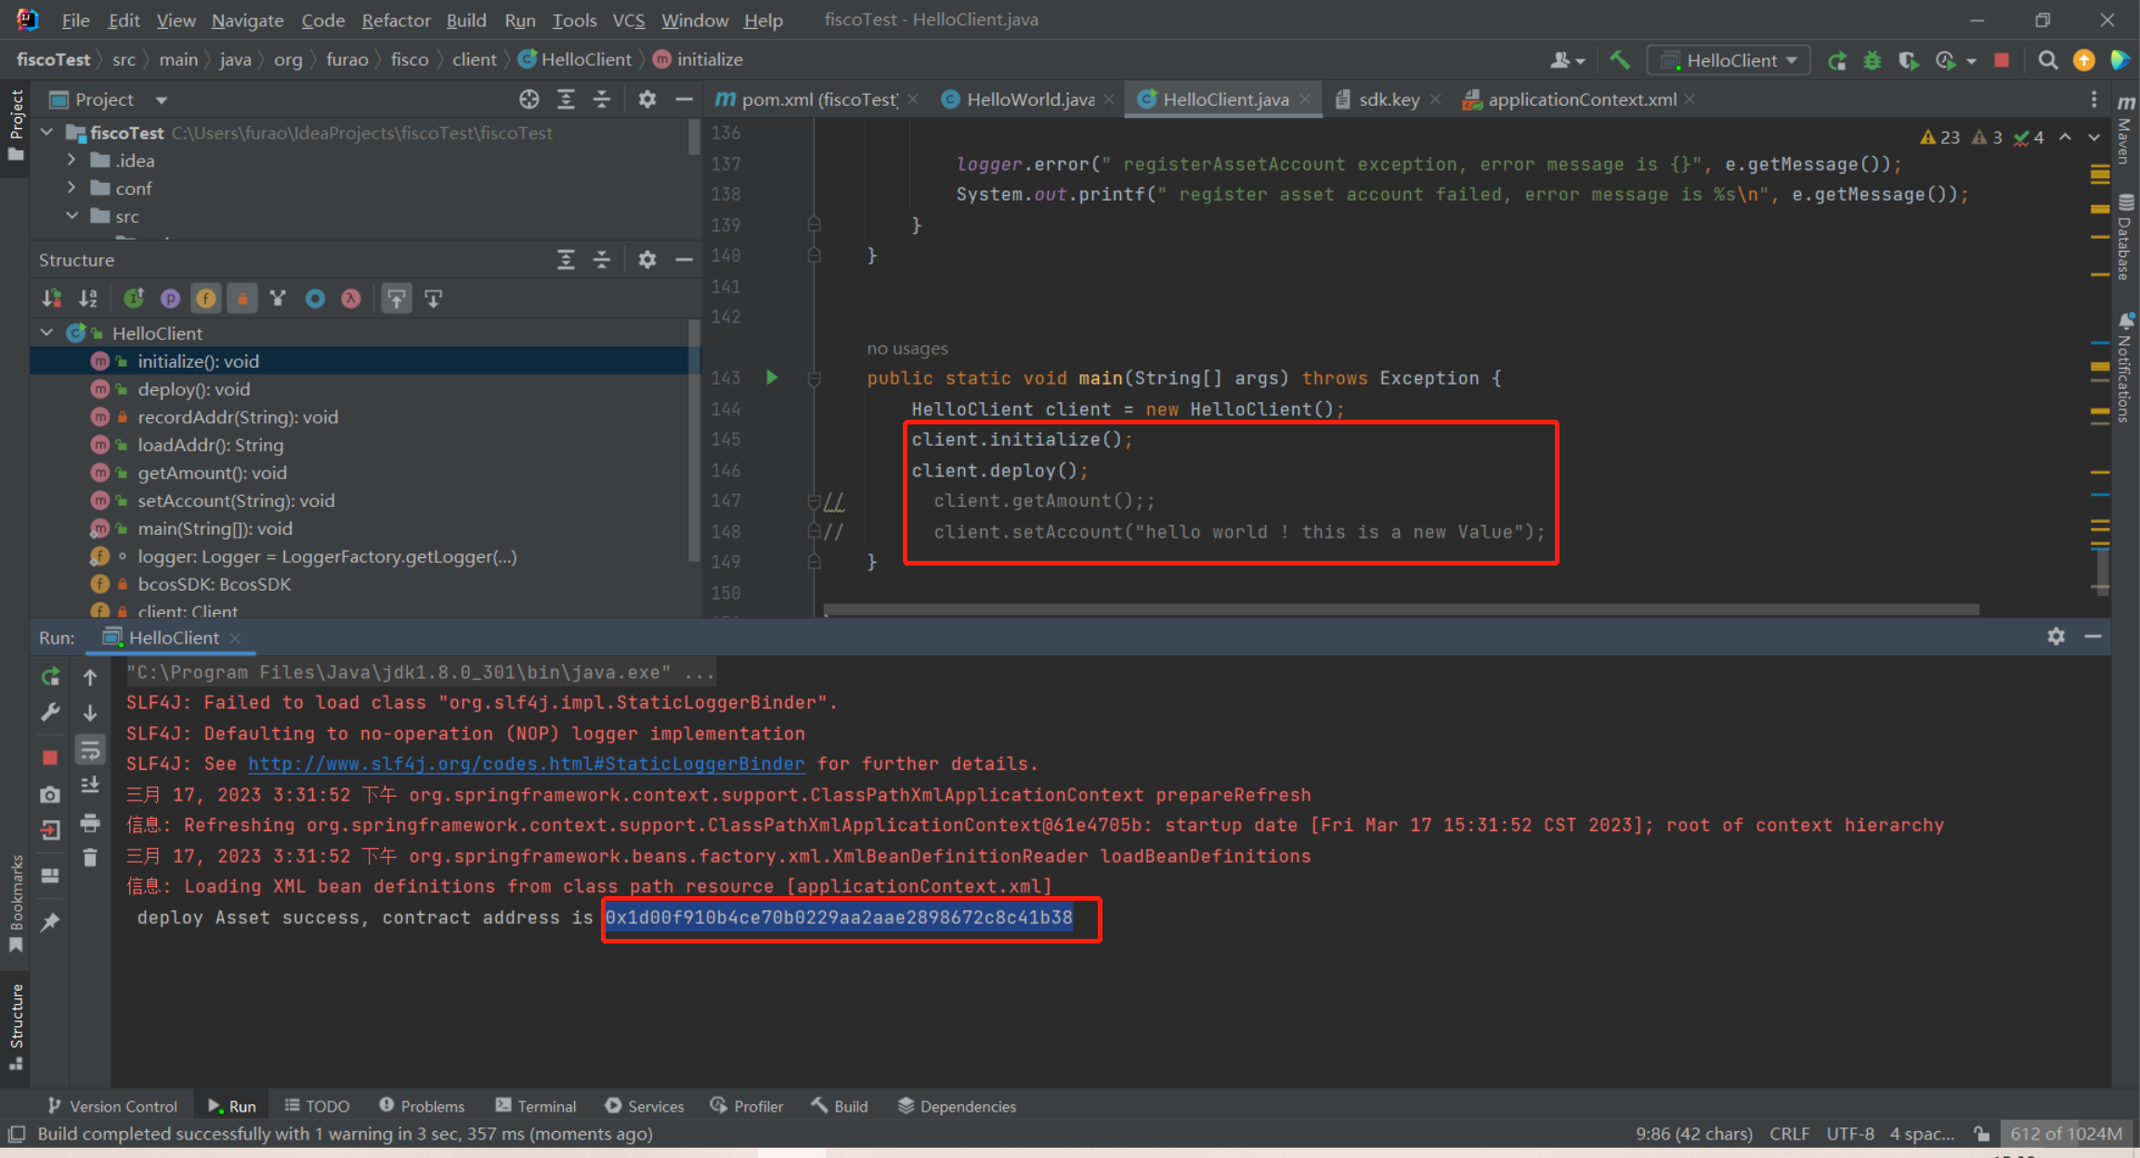Click the Build project hammer icon

pos(1620,60)
